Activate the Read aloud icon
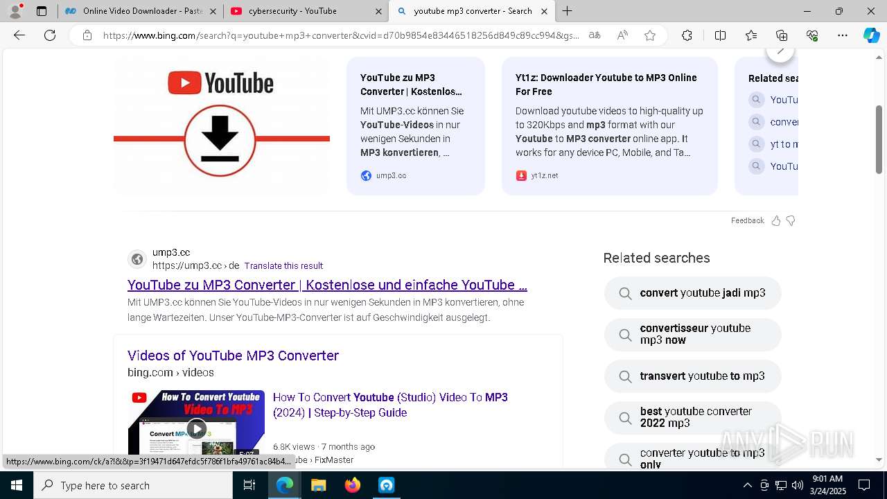887x499 pixels. coord(622,35)
